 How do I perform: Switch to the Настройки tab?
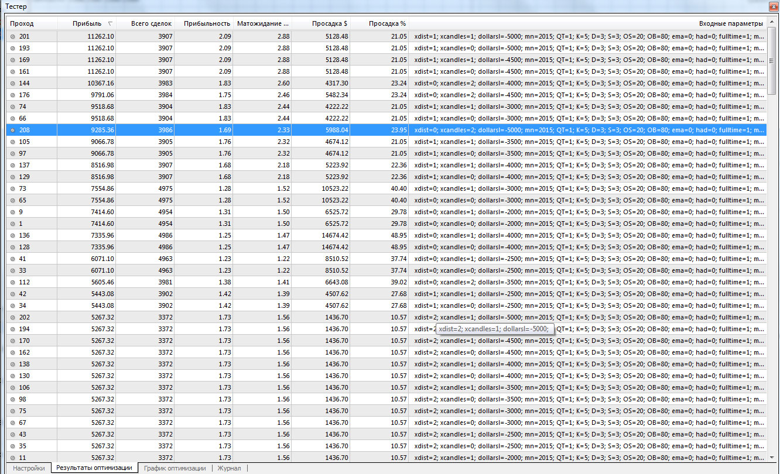point(29,468)
